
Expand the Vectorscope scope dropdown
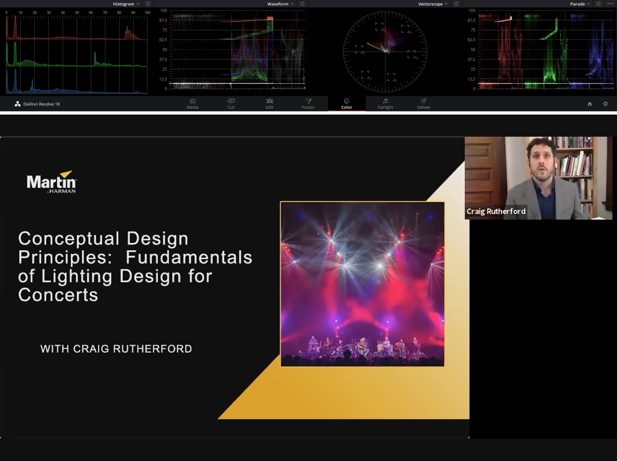[433, 4]
